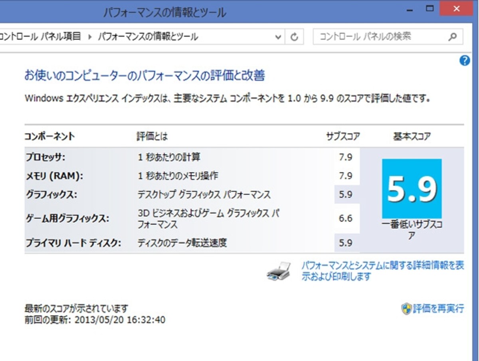The height and width of the screenshot is (361, 479).
Task: Maximize the window with the title bar button
Action: [x=430, y=8]
